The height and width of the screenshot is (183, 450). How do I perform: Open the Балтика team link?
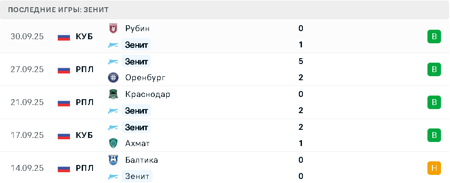coord(141,160)
